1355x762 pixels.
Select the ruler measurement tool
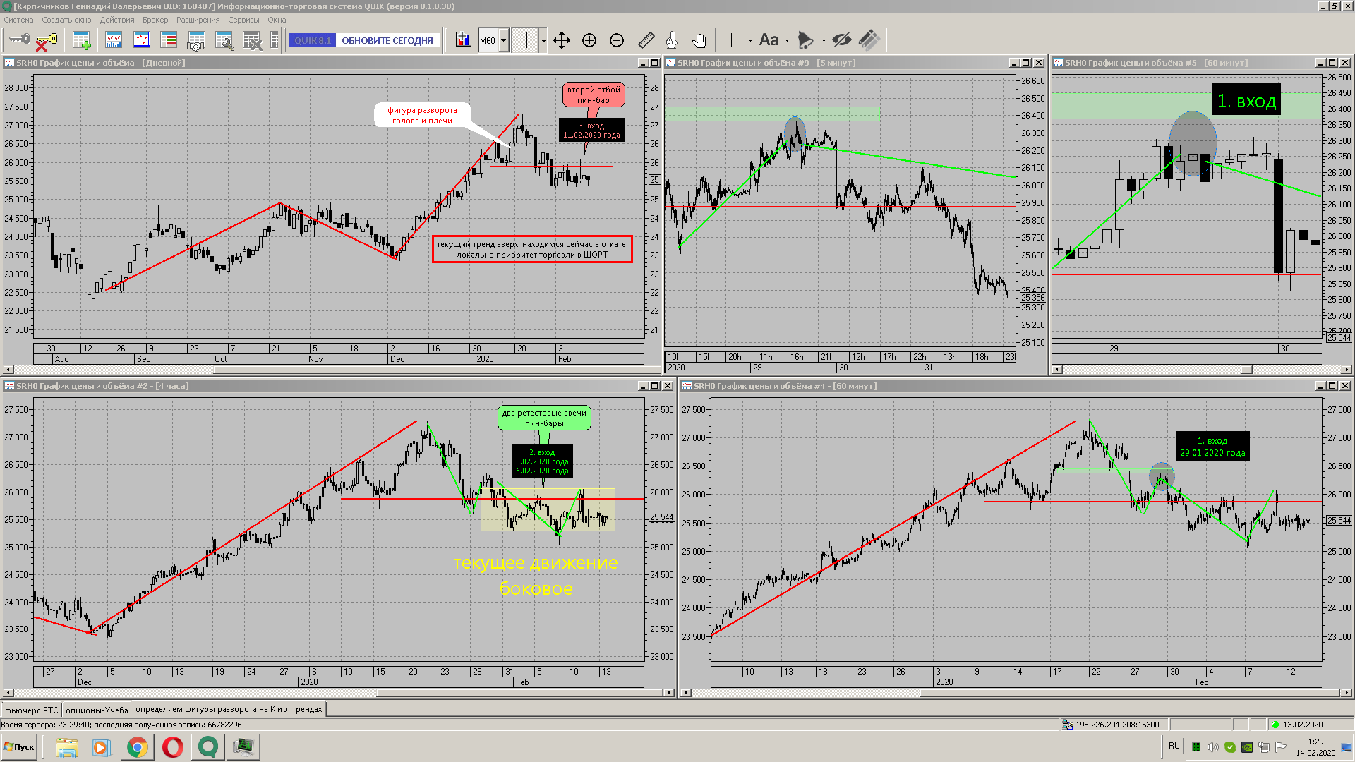tap(646, 40)
